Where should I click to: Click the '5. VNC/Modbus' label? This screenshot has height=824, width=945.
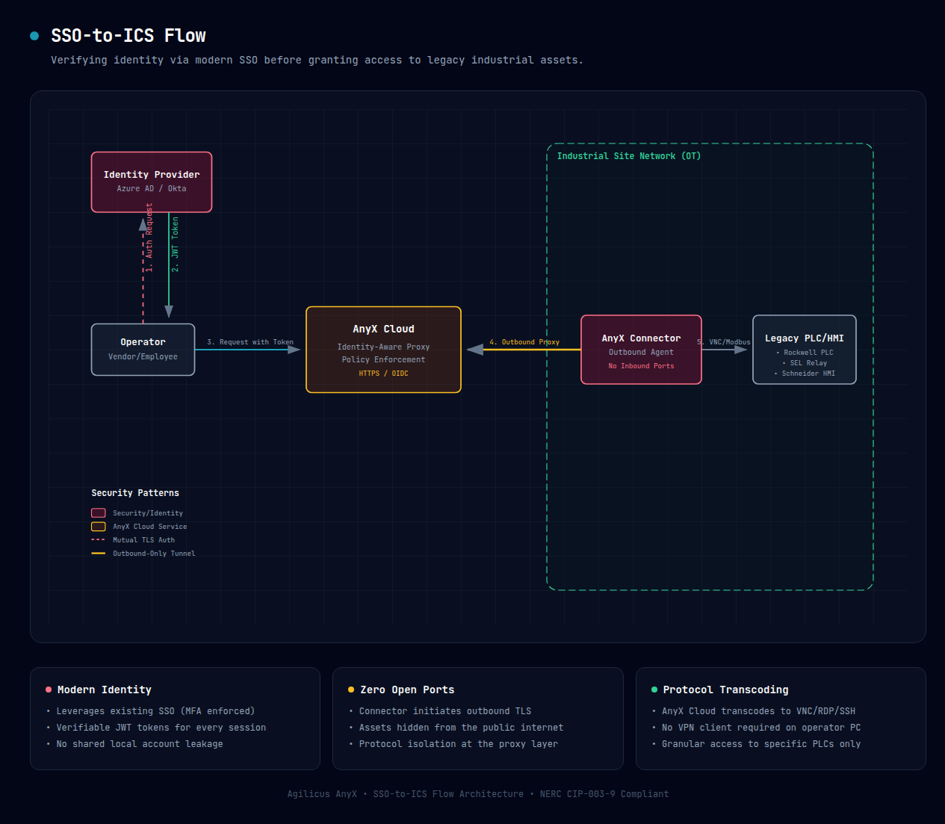[x=724, y=342]
